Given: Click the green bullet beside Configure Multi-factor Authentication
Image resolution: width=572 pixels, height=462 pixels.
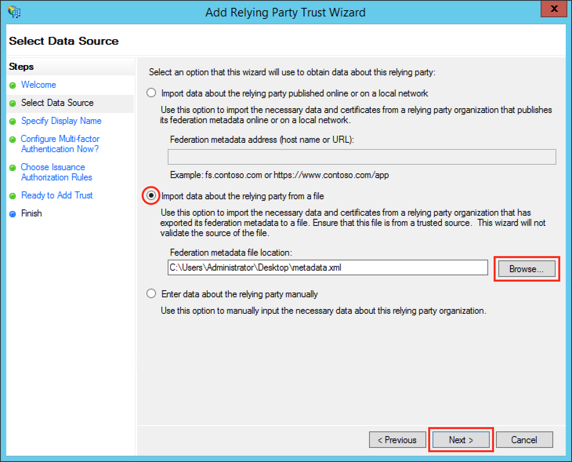Looking at the screenshot, I should pos(13,140).
